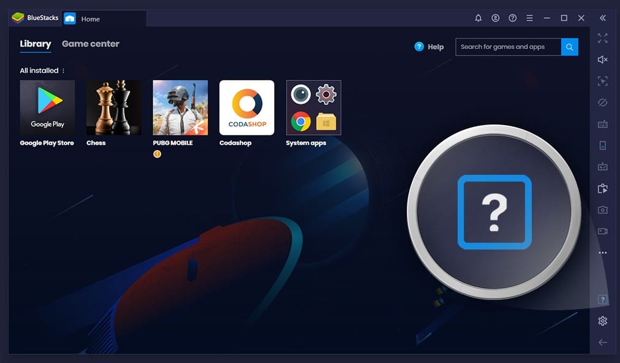
Task: Launch PUBG MOBILE from the library
Action: [180, 108]
